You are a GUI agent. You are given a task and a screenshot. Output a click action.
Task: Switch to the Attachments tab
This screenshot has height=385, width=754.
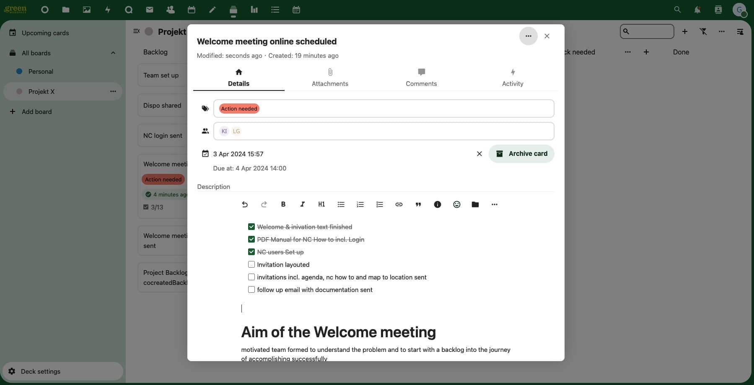(x=330, y=78)
